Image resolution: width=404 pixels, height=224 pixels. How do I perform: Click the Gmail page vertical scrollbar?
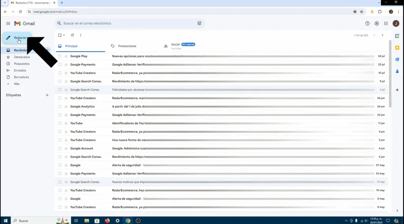[390, 73]
